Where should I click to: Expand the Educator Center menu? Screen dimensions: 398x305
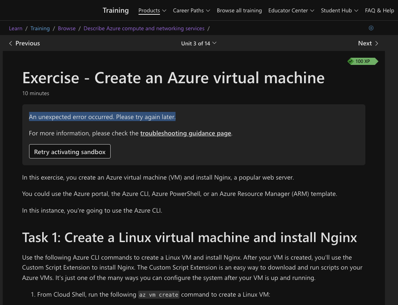pos(291,10)
